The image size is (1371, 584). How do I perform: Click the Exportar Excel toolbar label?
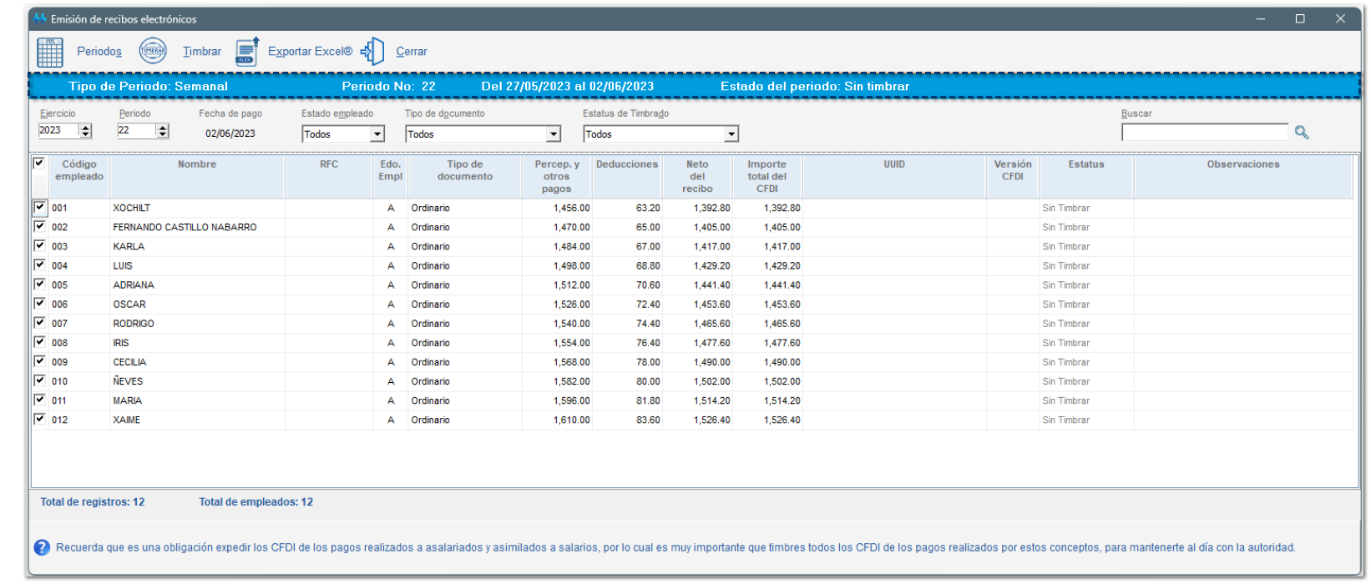(x=310, y=52)
